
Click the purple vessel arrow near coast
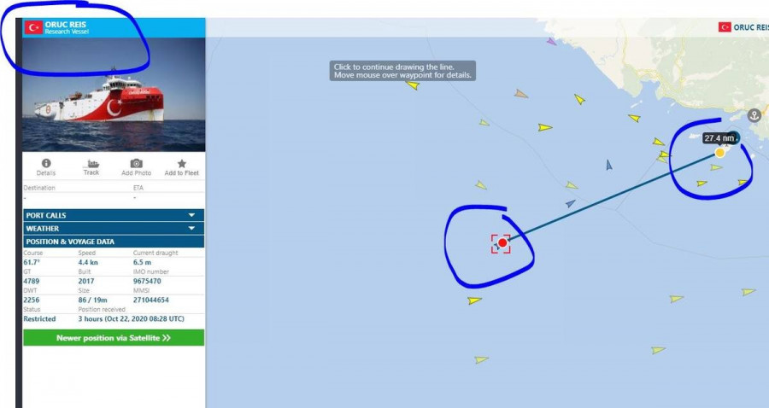point(551,42)
